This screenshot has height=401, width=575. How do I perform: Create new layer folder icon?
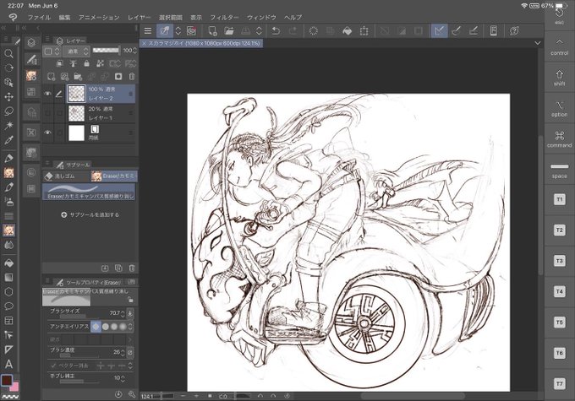[x=78, y=77]
